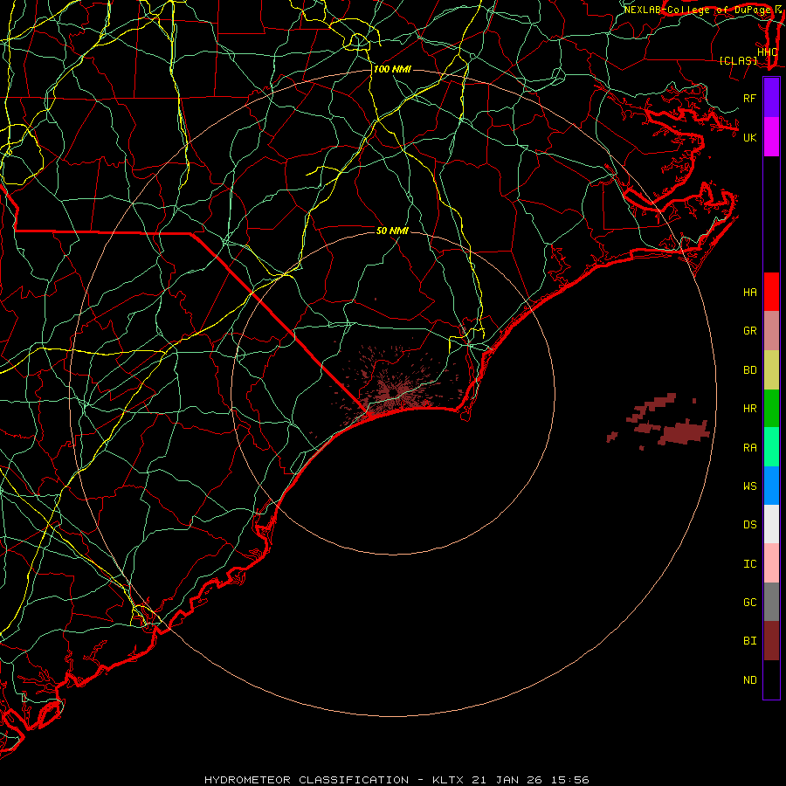Click the RA legend label

(x=749, y=448)
